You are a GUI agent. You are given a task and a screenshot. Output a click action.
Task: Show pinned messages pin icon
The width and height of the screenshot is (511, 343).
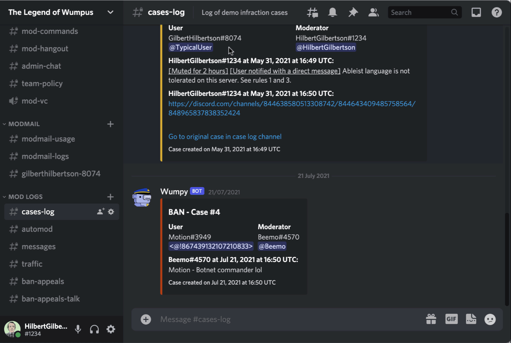tap(353, 12)
